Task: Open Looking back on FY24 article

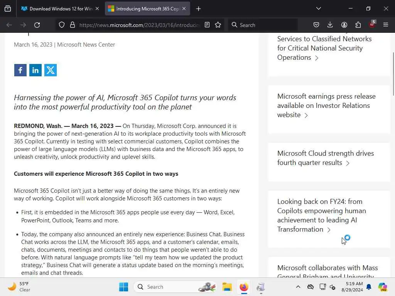Action: point(321,215)
